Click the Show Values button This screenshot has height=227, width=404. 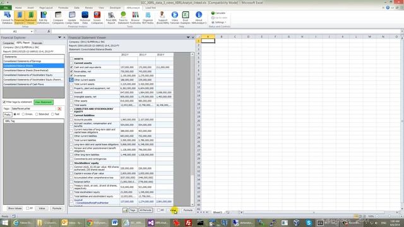coord(15,208)
